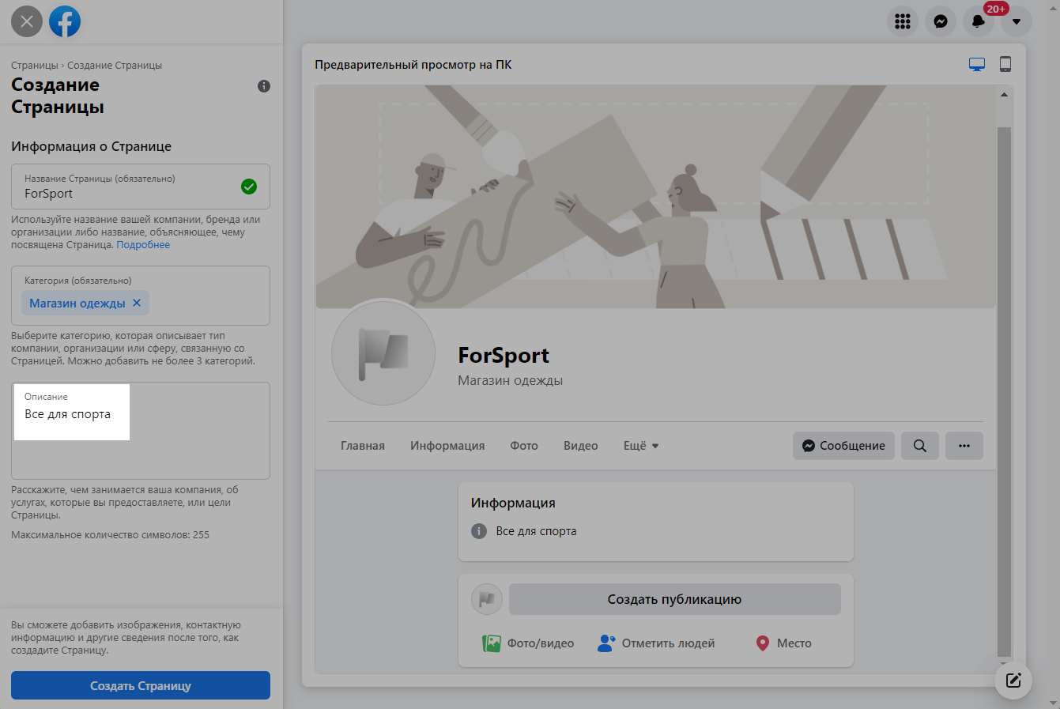The width and height of the screenshot is (1060, 709).
Task: Click the info icon beside Создание Страницы
Action: point(264,86)
